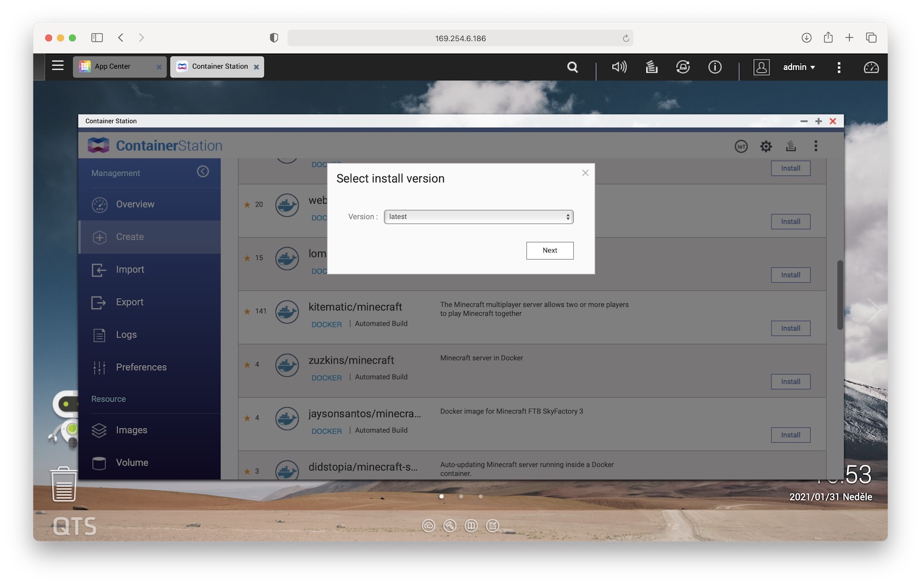The height and width of the screenshot is (585, 921).
Task: Click the system information icon
Action: pyautogui.click(x=714, y=67)
